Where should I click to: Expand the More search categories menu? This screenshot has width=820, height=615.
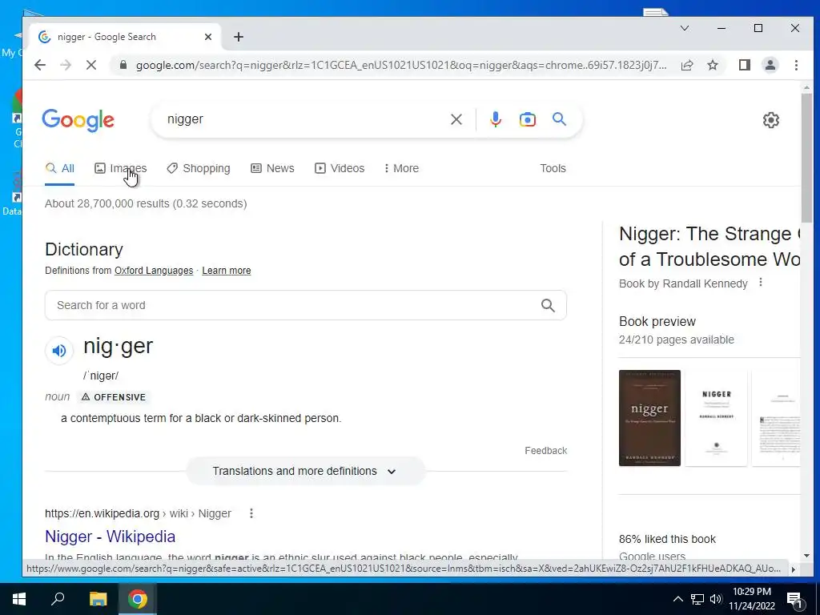coord(401,168)
